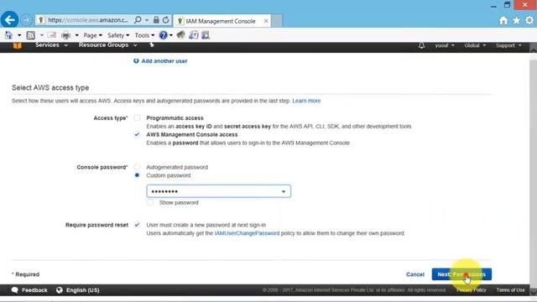Open the Resource Groups menu

(108, 45)
